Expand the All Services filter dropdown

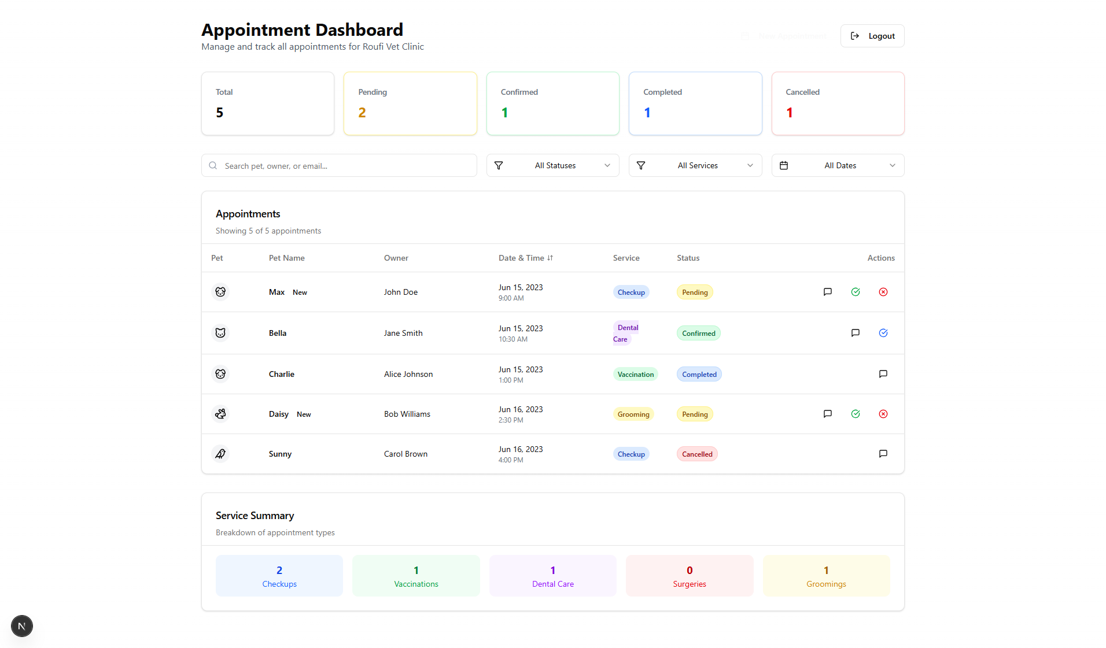(695, 165)
